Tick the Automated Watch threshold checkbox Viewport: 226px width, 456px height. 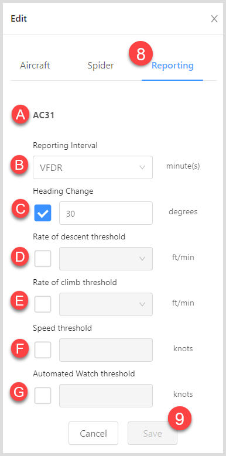coord(43,396)
